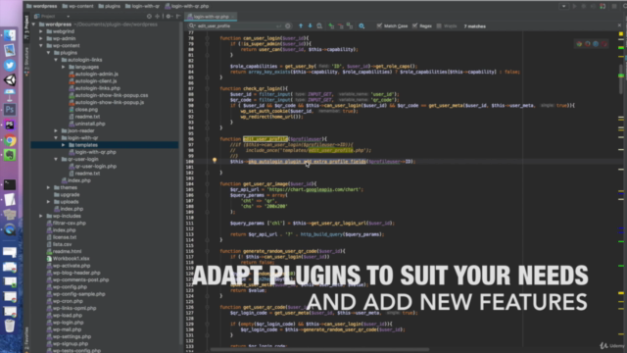The image size is (627, 353).
Task: Open the run configuration dropdown
Action: click(x=564, y=7)
